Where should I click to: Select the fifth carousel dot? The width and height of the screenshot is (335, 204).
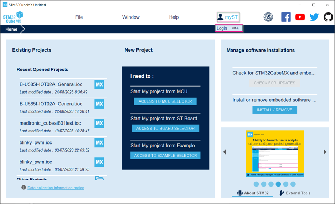click(286, 184)
